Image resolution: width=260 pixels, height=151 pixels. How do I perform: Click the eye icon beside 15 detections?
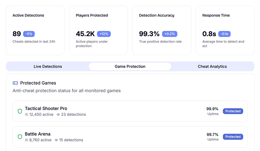[56, 140]
